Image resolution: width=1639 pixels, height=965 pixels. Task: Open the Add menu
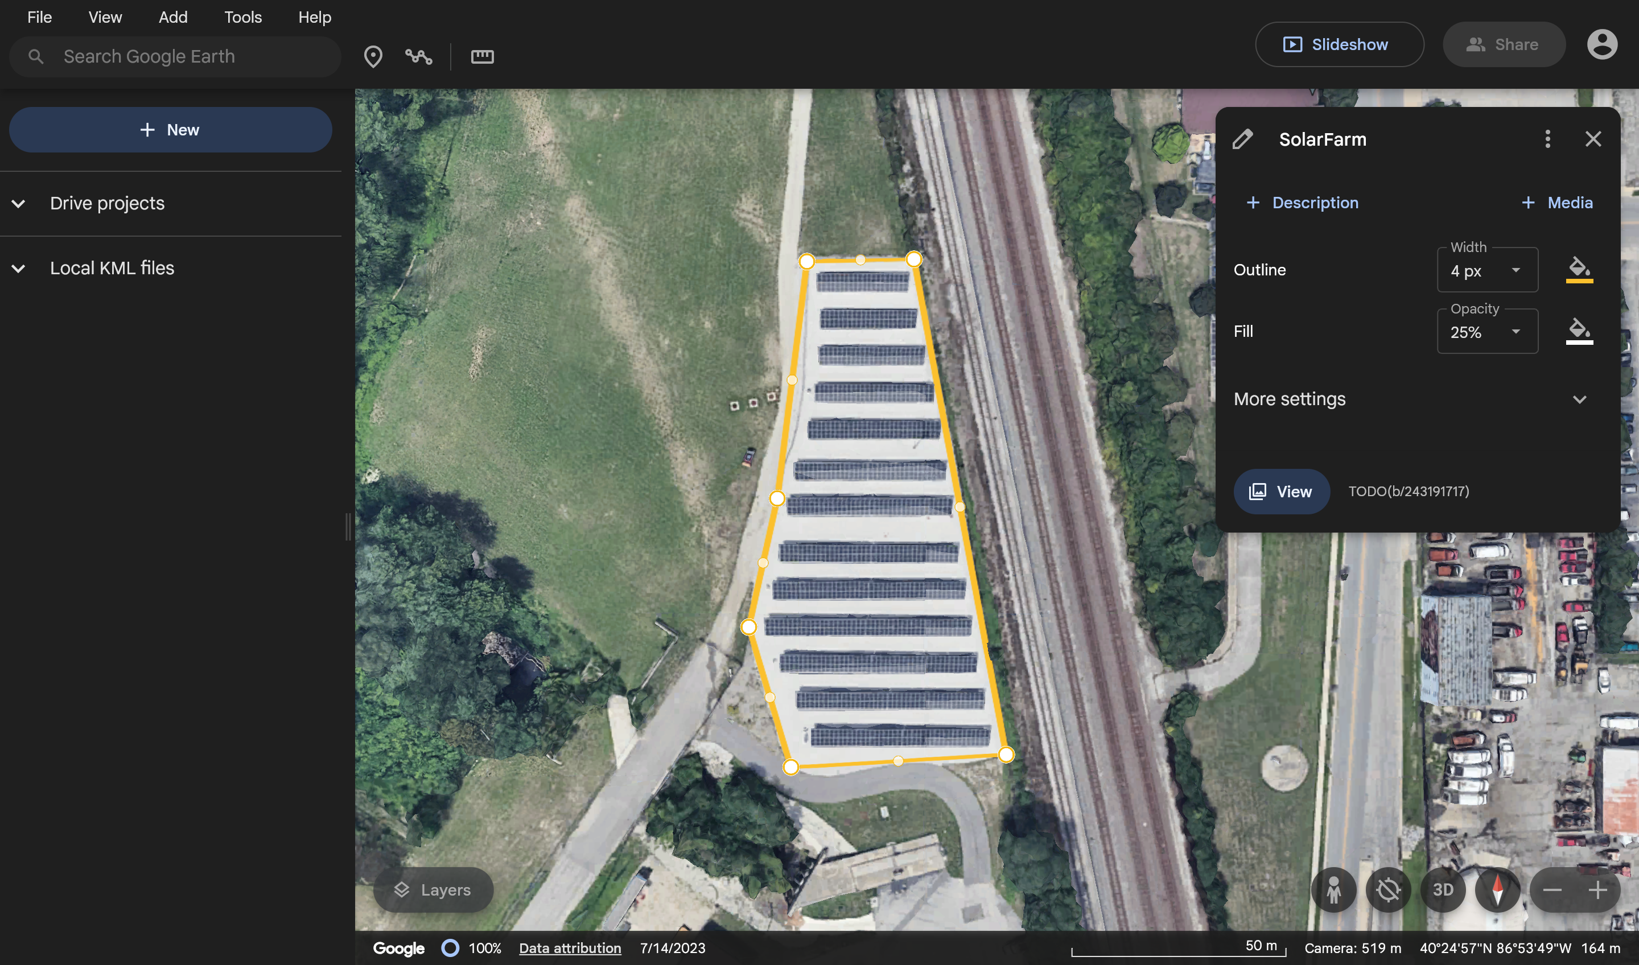173,18
